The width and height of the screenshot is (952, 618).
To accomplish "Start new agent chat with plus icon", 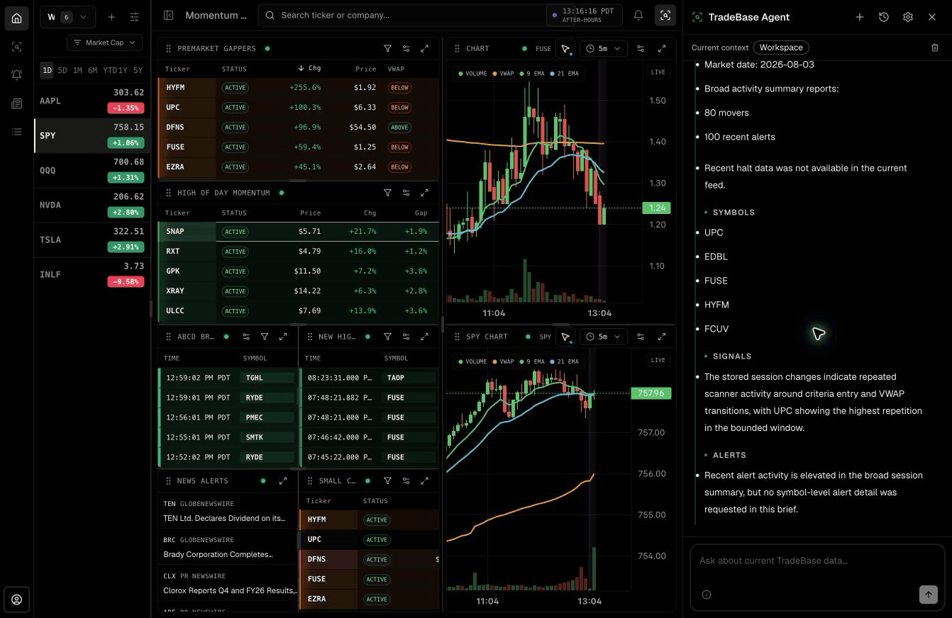I will 860,17.
